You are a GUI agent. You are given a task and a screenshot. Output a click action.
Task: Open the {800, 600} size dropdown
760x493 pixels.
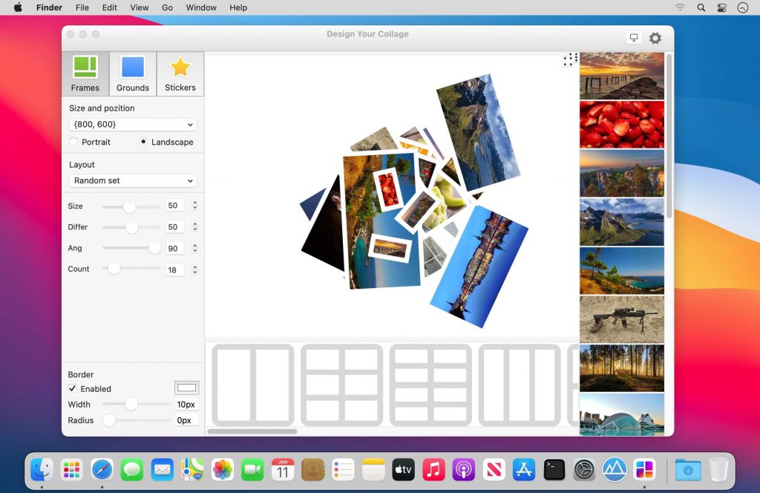point(132,124)
